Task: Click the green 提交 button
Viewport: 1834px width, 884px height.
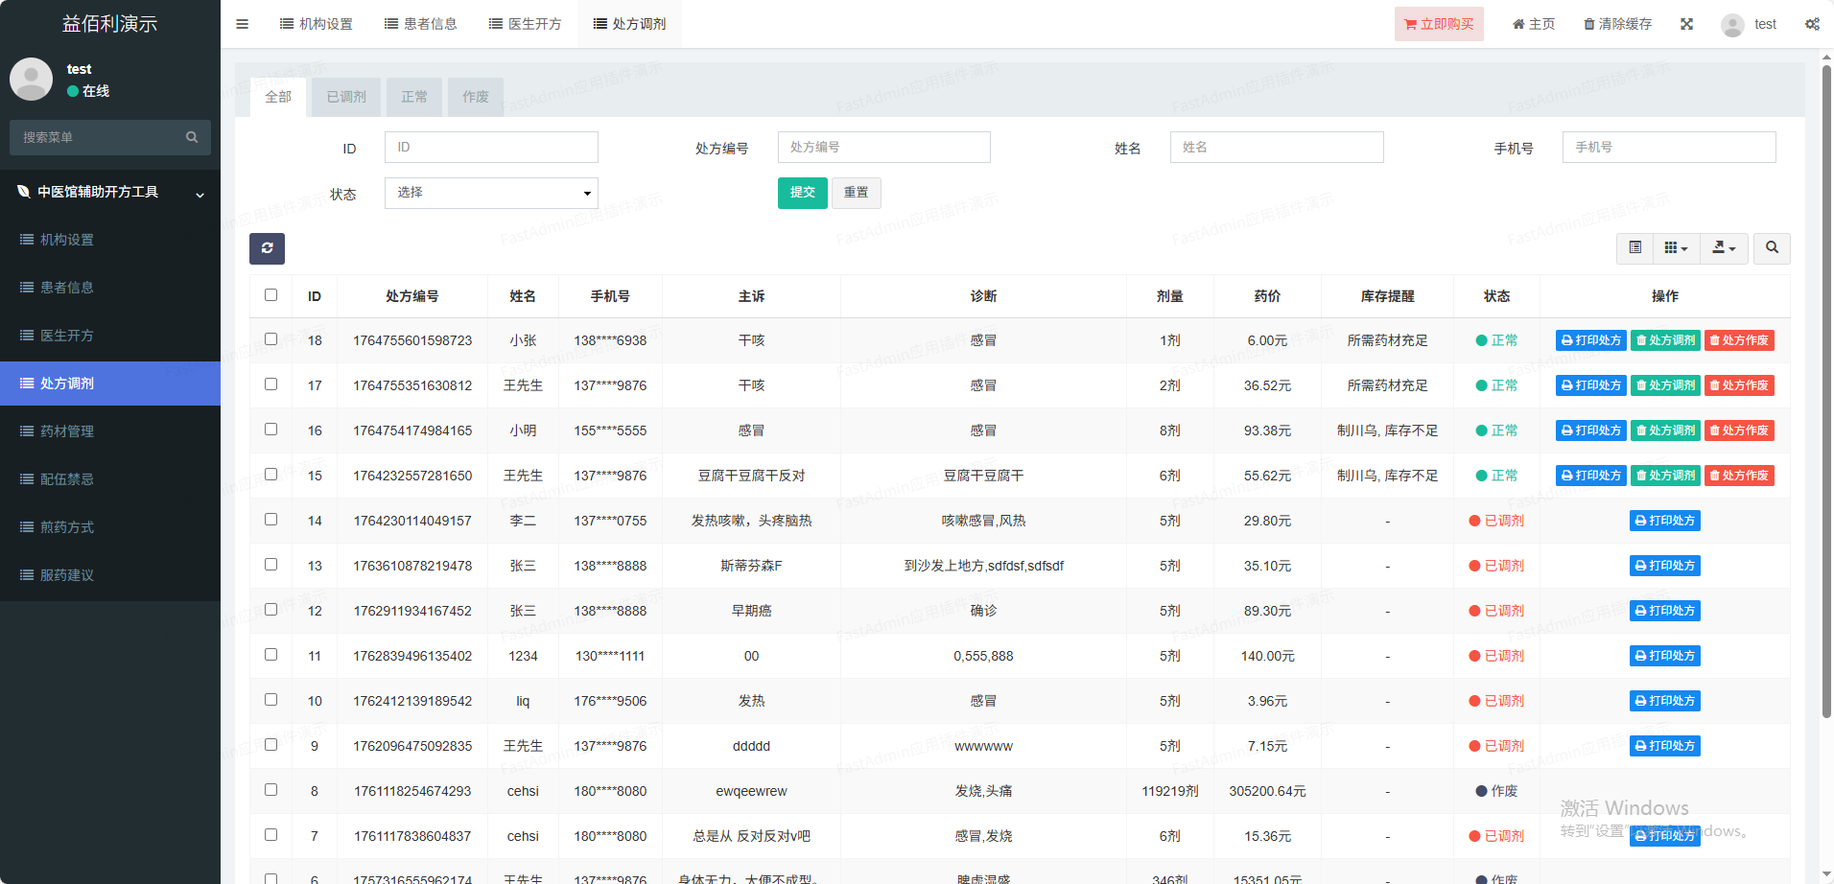Action: (802, 193)
